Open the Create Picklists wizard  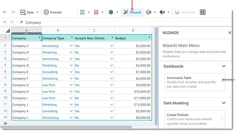point(195,119)
